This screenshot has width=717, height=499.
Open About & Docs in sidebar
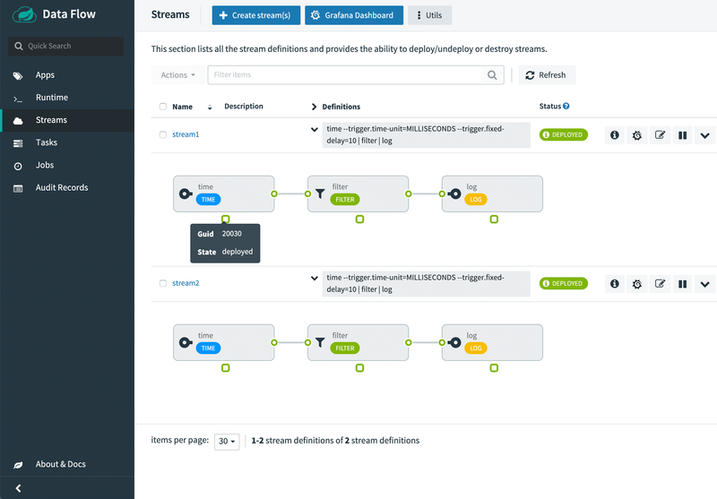60,464
